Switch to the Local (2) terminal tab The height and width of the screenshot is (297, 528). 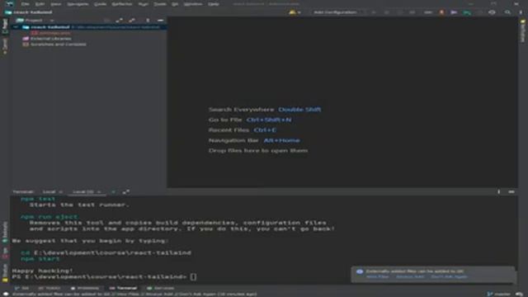point(83,192)
